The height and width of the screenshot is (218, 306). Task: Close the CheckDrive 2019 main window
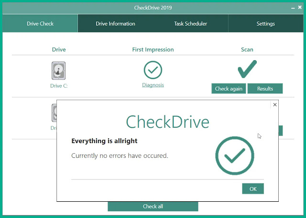pos(300,7)
